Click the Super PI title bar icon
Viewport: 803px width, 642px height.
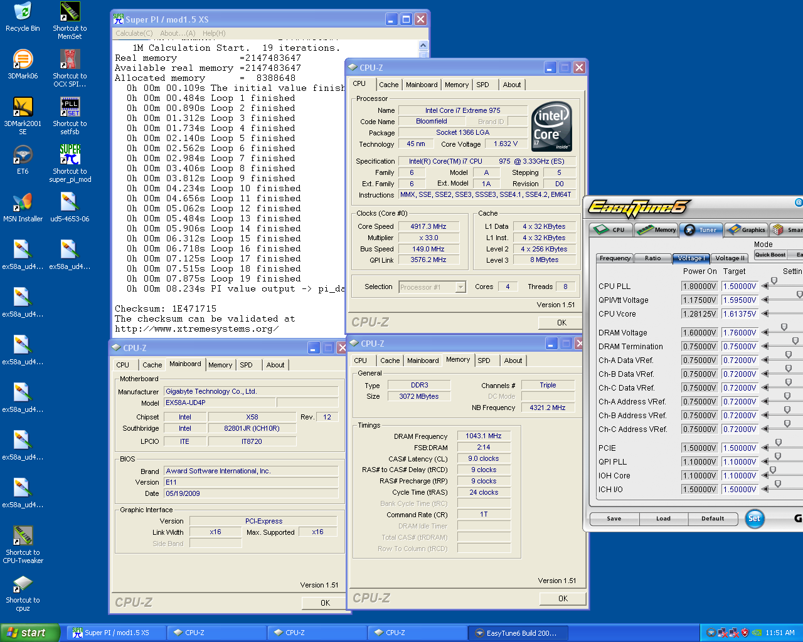(119, 19)
